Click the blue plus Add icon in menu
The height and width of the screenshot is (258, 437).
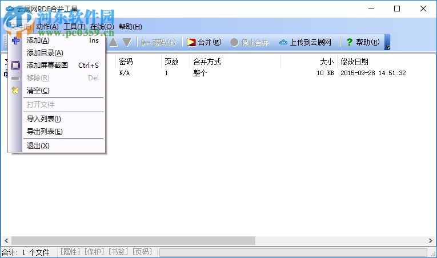click(15, 40)
